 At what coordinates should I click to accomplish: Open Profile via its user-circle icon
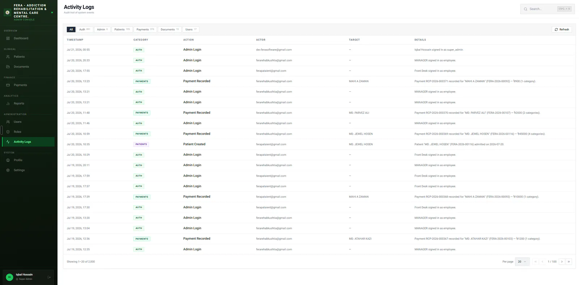8,160
